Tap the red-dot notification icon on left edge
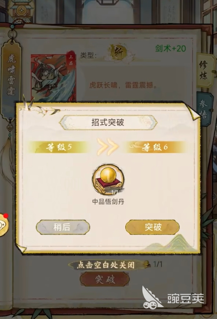 4,225
